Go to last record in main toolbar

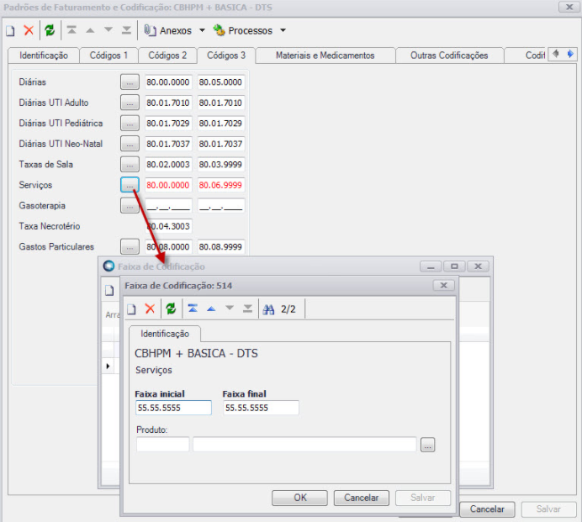pyautogui.click(x=126, y=29)
